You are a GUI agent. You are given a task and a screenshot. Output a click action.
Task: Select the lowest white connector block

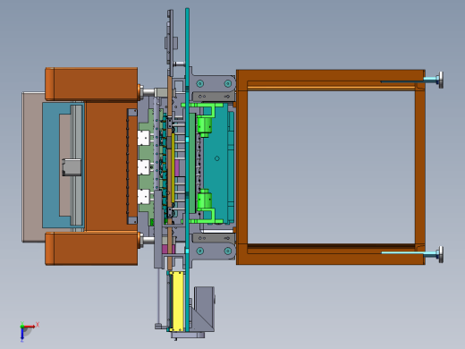(x=143, y=197)
